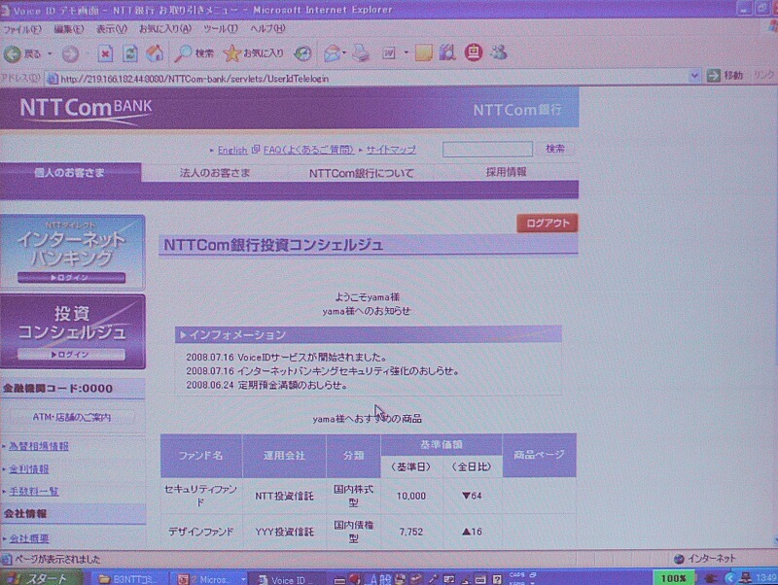The height and width of the screenshot is (585, 778).
Task: Open the ツール(T) menu
Action: (x=221, y=29)
